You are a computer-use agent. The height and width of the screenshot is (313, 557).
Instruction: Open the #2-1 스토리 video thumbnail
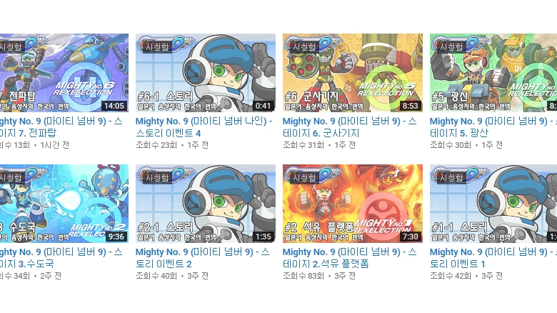[206, 204]
